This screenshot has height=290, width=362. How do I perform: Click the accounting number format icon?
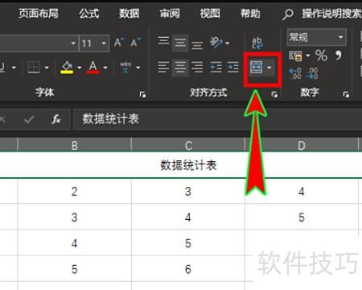point(295,56)
